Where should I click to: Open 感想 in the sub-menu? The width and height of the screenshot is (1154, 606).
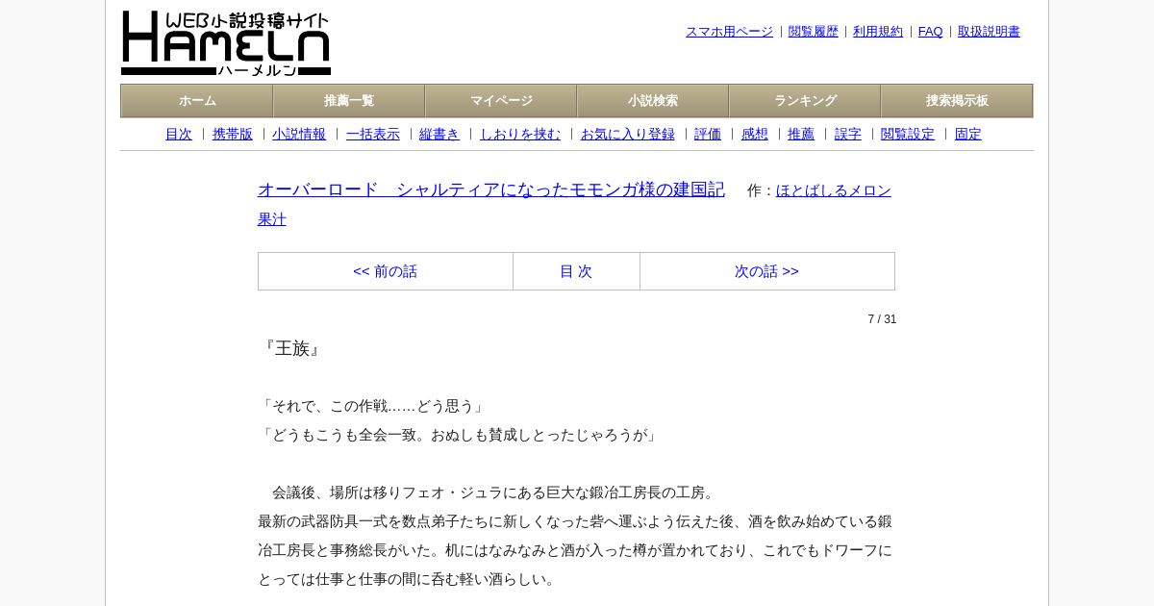point(755,135)
